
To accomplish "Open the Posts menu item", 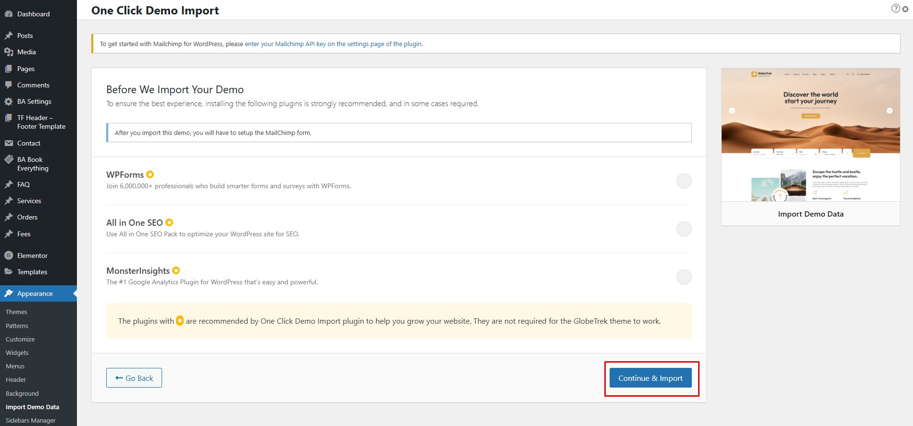I will pyautogui.click(x=38, y=36).
